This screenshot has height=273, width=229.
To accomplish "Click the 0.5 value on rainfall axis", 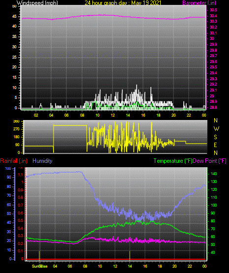I will [x=21, y=220].
